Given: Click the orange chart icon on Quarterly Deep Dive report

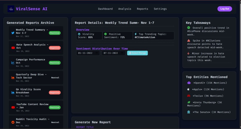Looking at the screenshot, I should click(x=13, y=77).
